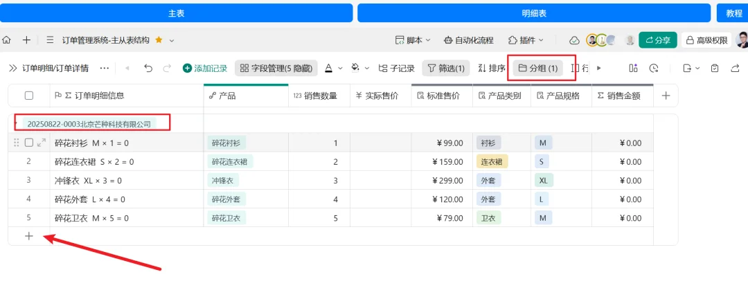Expand the view list double-arrow icon

(13, 68)
